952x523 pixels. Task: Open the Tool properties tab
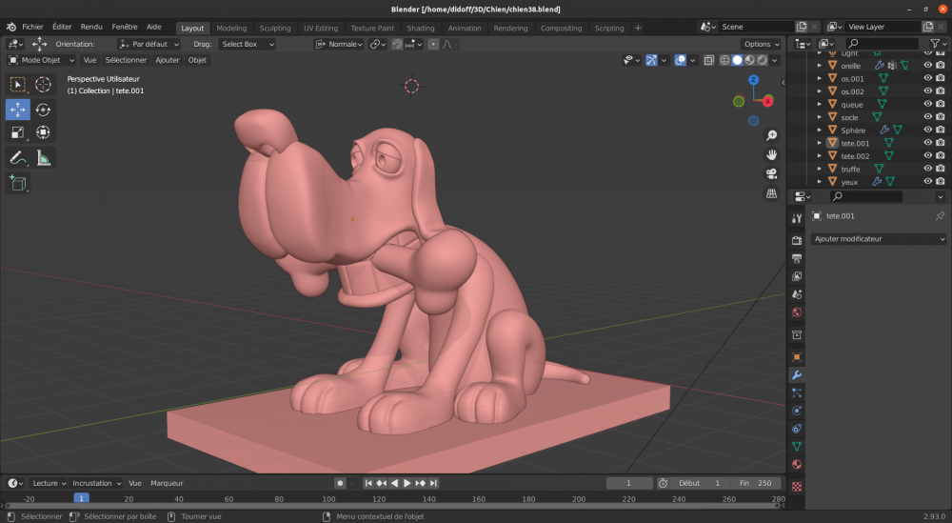tap(797, 219)
